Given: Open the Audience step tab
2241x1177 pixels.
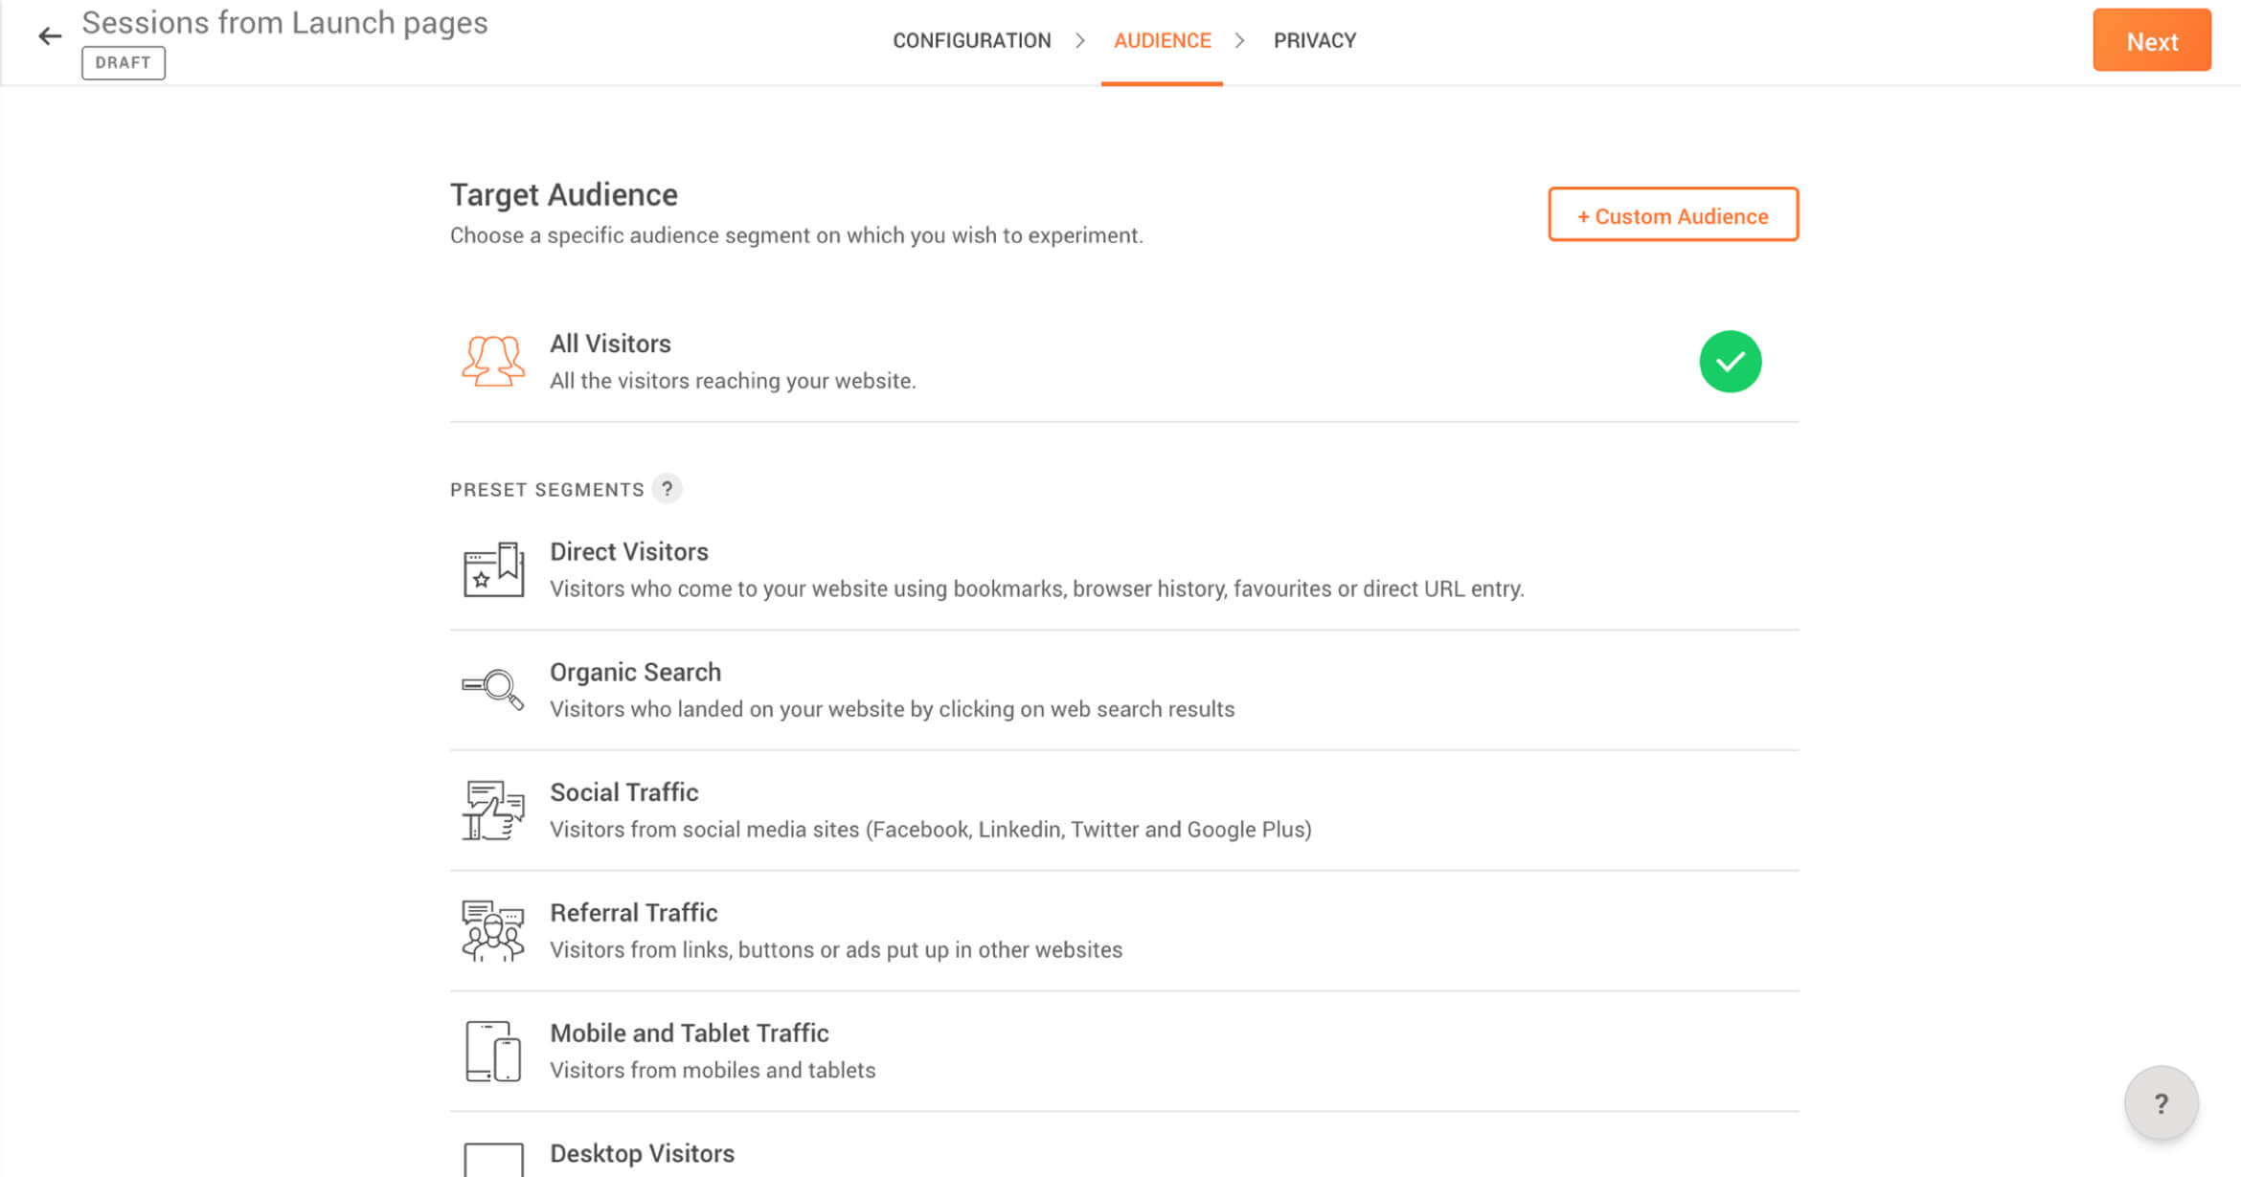Looking at the screenshot, I should (x=1162, y=41).
